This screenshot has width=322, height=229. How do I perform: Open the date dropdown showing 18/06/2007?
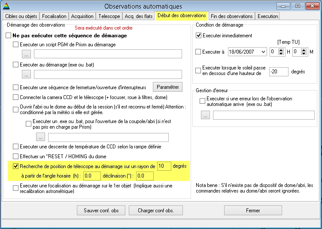tap(261, 52)
